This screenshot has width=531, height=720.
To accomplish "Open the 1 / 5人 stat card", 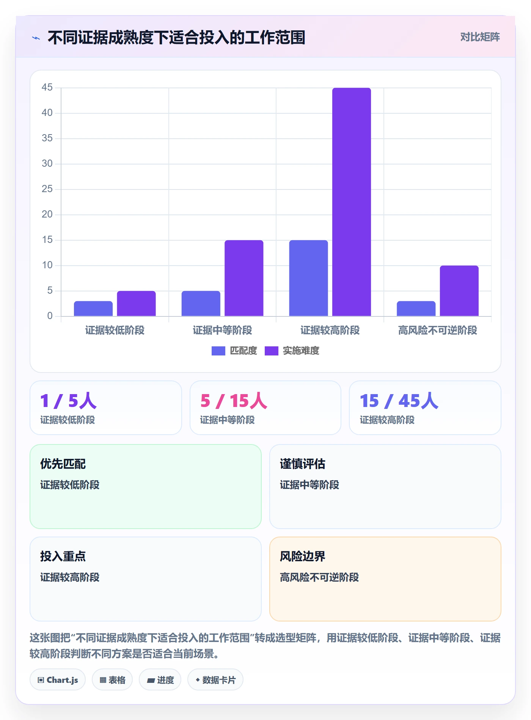I will click(106, 408).
